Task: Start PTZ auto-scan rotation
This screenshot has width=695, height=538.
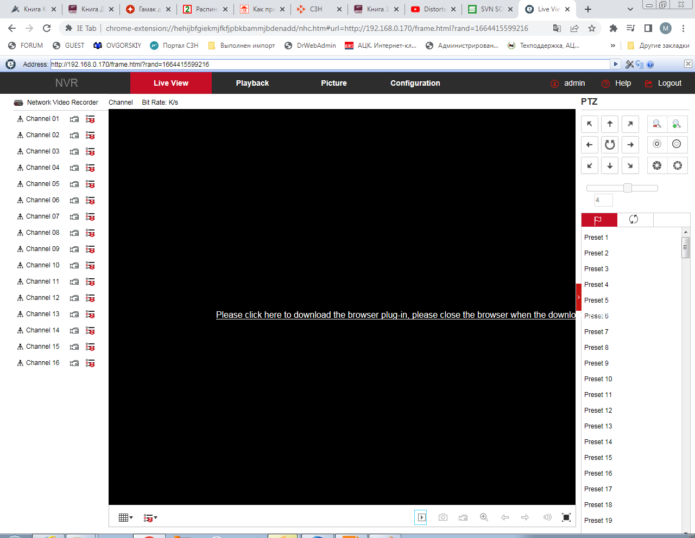Action: 610,145
